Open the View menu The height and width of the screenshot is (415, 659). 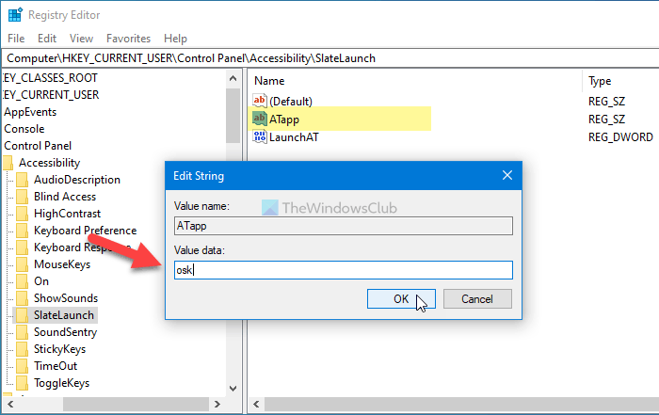(x=82, y=39)
